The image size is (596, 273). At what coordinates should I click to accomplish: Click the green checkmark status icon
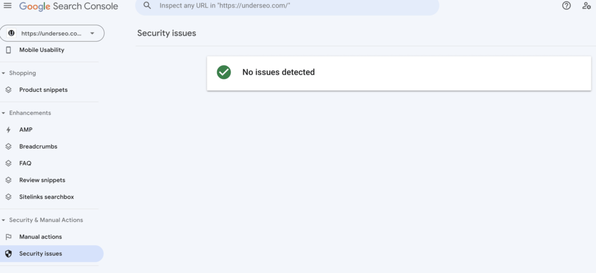pos(223,73)
